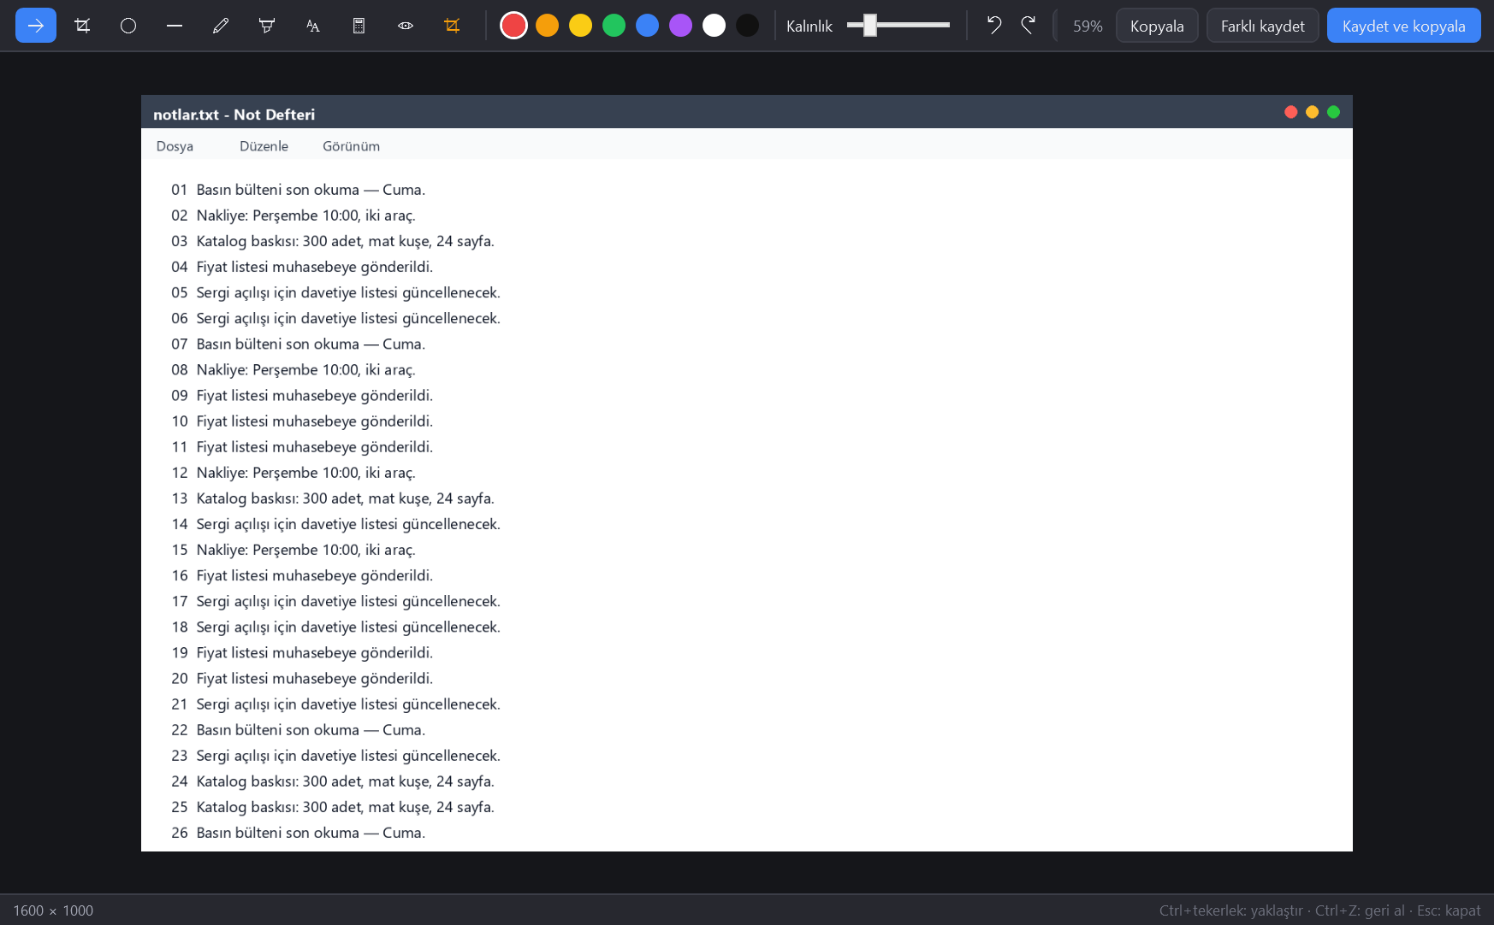Viewport: 1494px width, 925px height.
Task: Click the Kopyala button
Action: click(1157, 26)
